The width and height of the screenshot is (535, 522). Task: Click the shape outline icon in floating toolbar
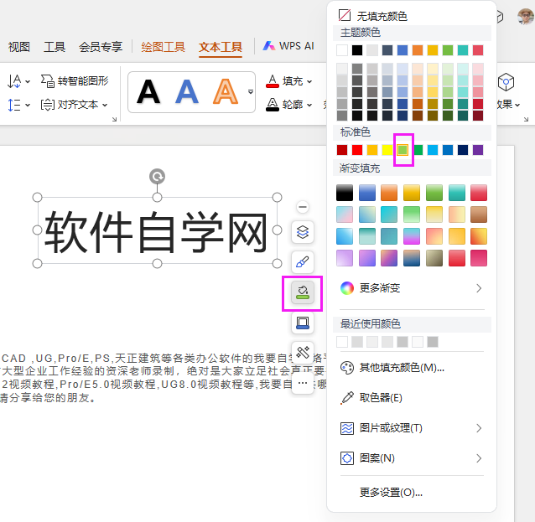[303, 323]
